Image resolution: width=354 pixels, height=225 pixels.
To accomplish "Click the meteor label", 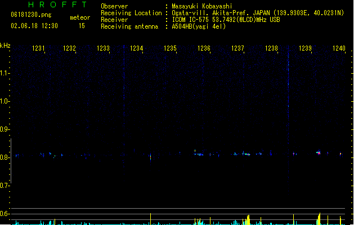I will 80,17.
